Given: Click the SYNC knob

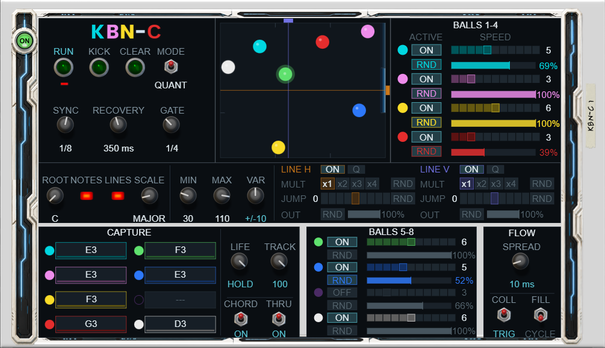Looking at the screenshot, I should point(65,125).
